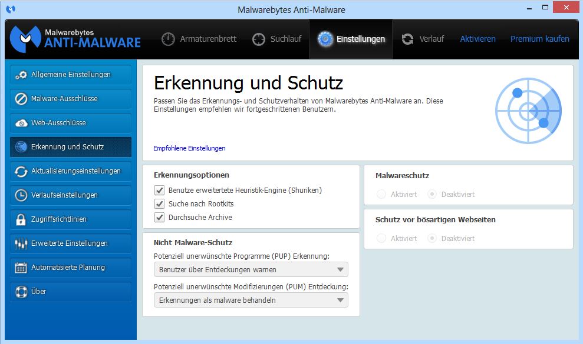Click the Armaturenbrett gauge icon
This screenshot has width=583, height=344.
click(x=168, y=39)
